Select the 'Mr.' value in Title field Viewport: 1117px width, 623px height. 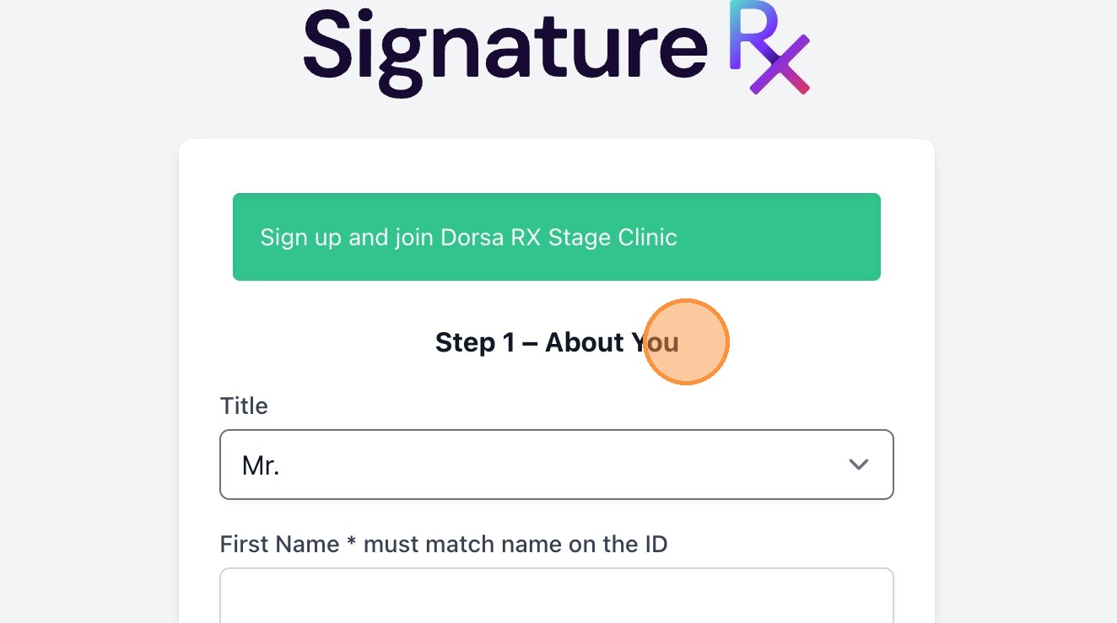pyautogui.click(x=261, y=465)
